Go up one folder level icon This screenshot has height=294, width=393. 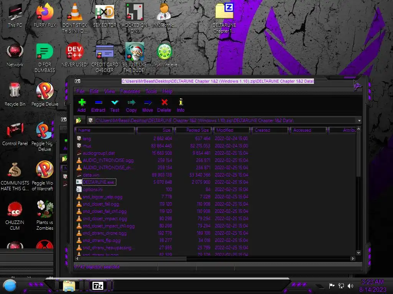[x=79, y=121]
